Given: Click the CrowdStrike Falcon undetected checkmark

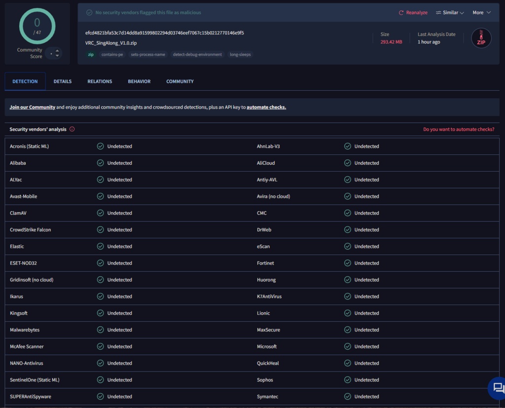Looking at the screenshot, I should (101, 230).
